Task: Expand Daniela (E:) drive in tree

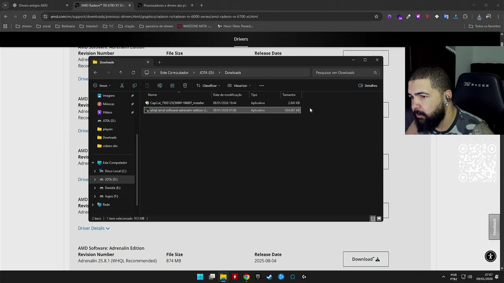Action: [95, 188]
